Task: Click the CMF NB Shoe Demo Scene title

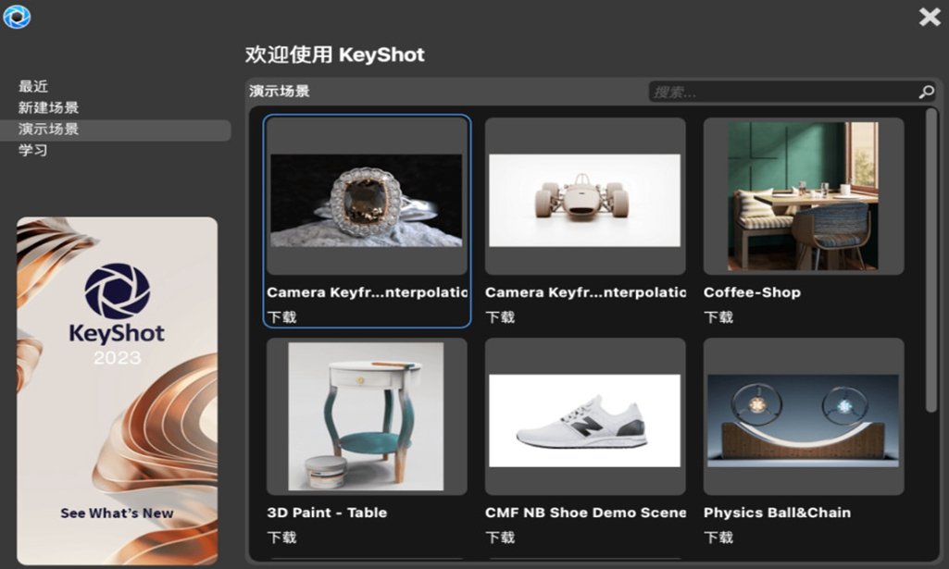Action: coord(585,513)
